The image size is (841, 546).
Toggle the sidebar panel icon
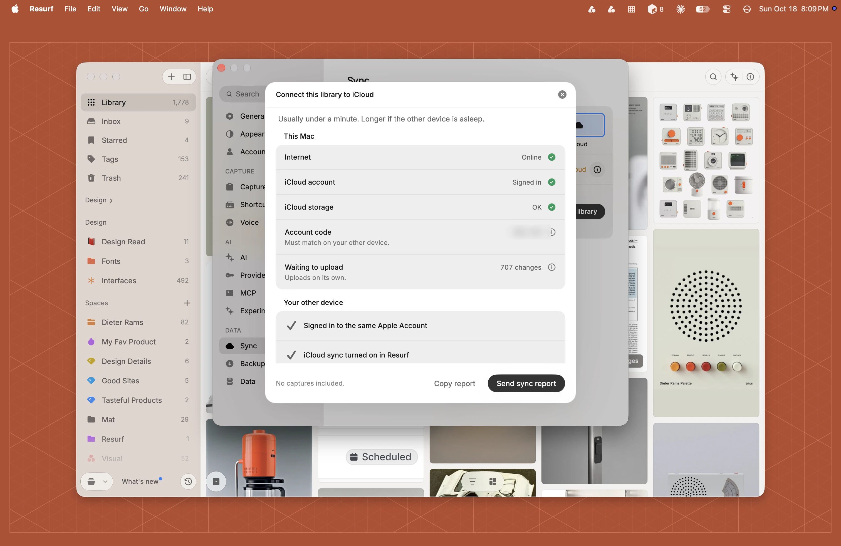coord(187,77)
